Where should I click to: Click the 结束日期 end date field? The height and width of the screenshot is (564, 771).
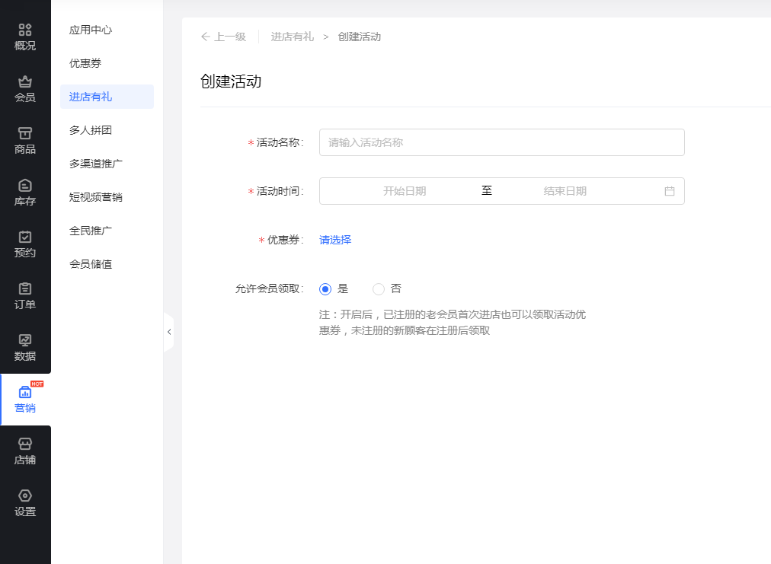[x=565, y=191]
